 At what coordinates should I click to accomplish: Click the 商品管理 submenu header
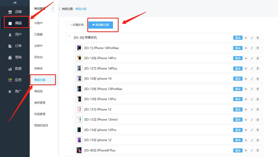(x=40, y=9)
